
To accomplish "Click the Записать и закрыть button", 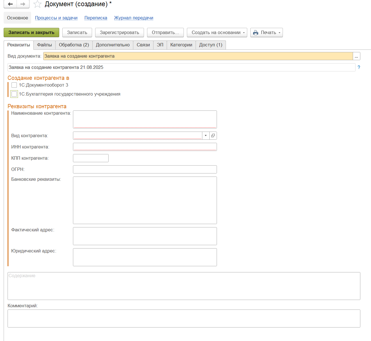I will click(x=31, y=33).
